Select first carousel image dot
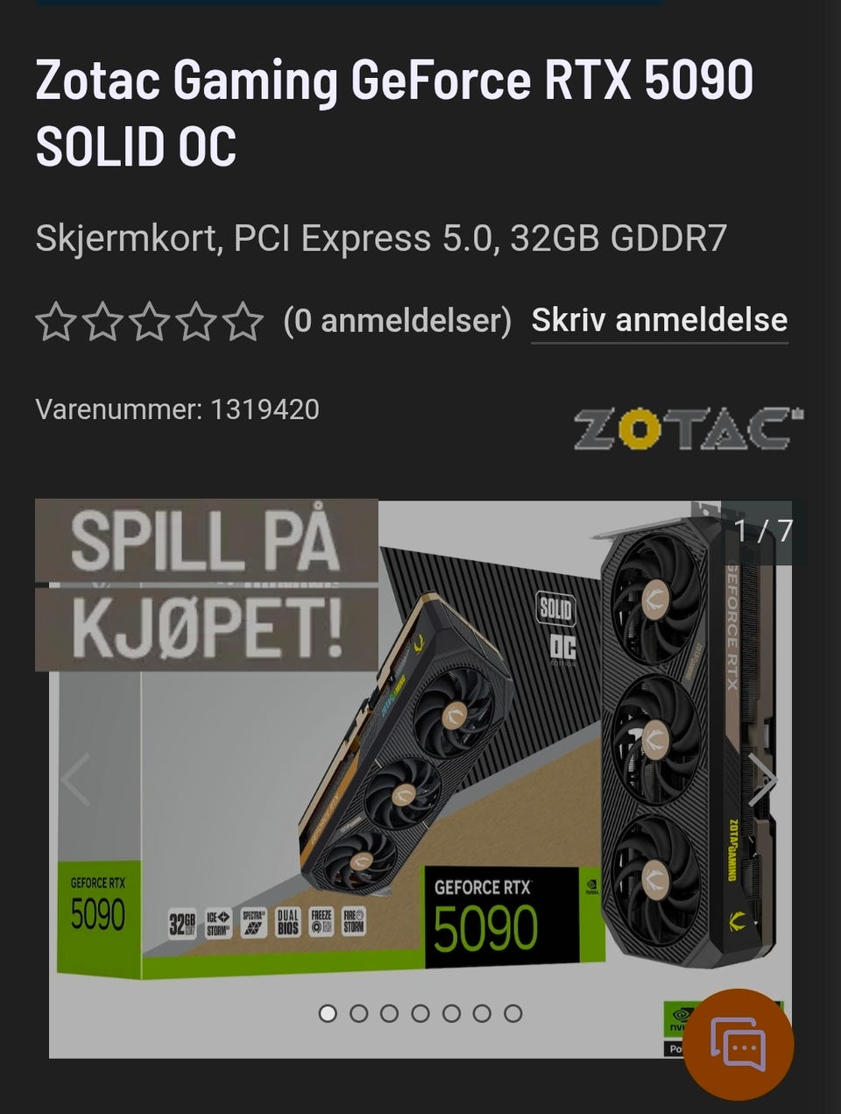This screenshot has height=1114, width=841. coord(328,1013)
